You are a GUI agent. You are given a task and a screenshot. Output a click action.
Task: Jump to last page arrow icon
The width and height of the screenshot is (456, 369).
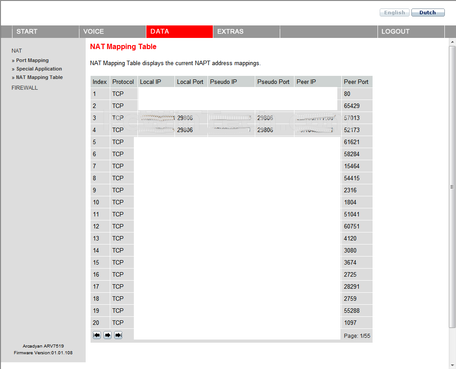click(118, 335)
